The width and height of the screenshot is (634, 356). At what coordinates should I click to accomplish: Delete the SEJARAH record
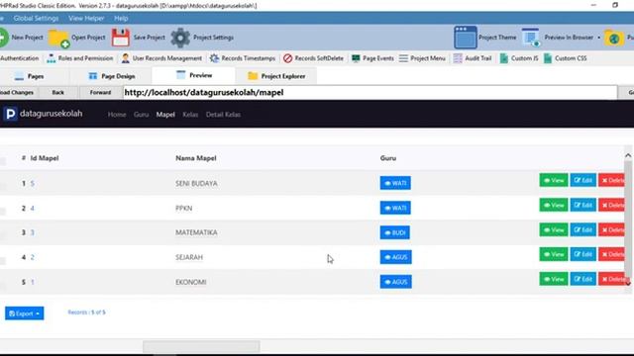(612, 254)
